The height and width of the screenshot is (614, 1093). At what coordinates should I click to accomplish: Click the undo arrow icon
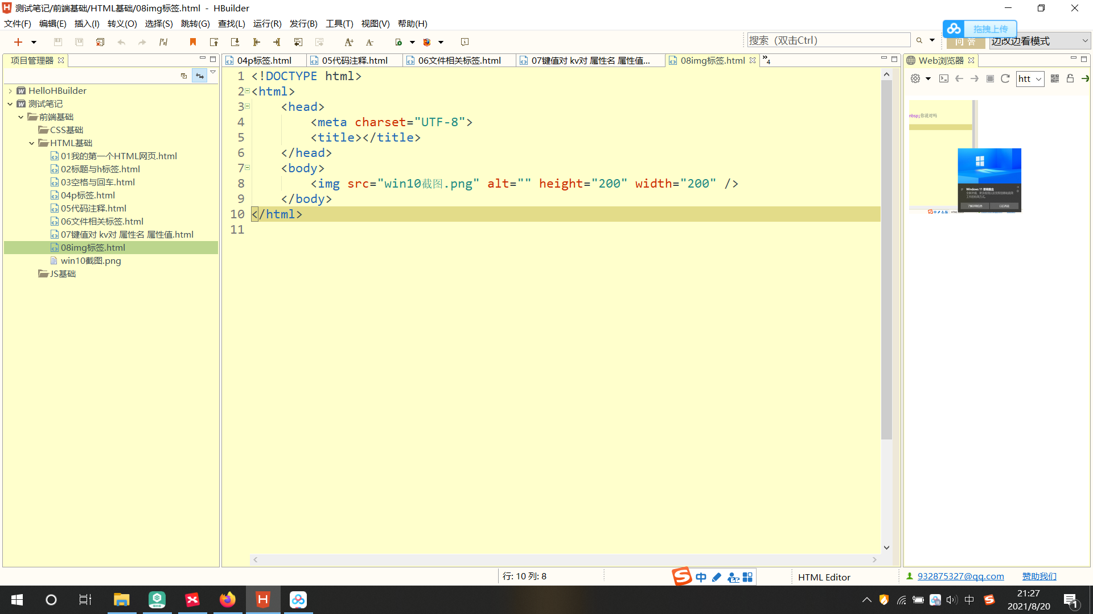coord(121,42)
